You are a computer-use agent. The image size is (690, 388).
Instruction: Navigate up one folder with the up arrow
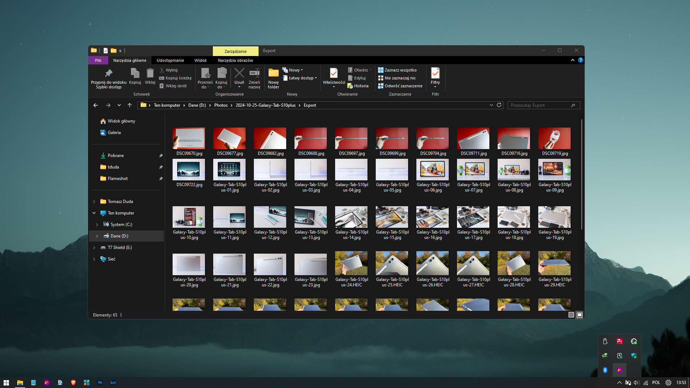[129, 105]
